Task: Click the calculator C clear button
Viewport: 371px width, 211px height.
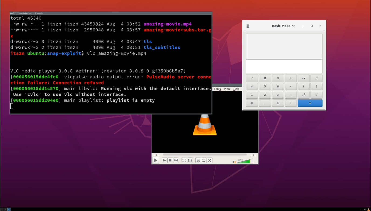Action: pos(316,78)
